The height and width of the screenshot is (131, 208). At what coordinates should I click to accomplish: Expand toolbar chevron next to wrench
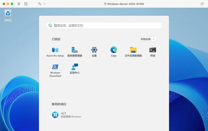[45, 4]
